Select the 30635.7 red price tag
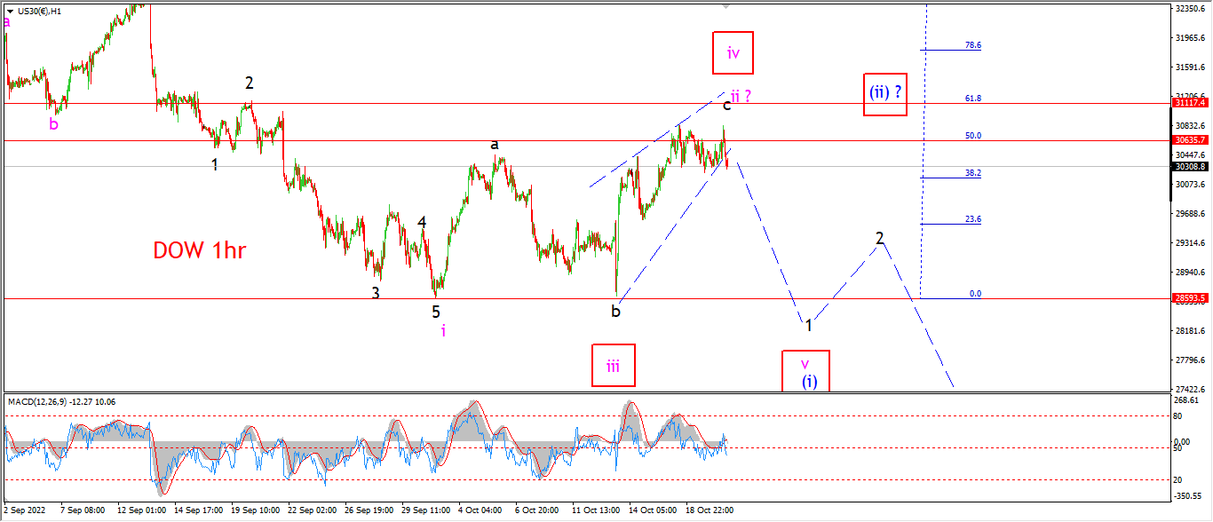The image size is (1213, 522). 1189,140
